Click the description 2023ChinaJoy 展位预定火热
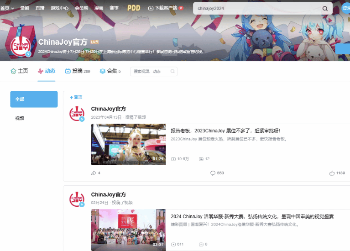The width and height of the screenshot is (350, 251). (x=229, y=139)
